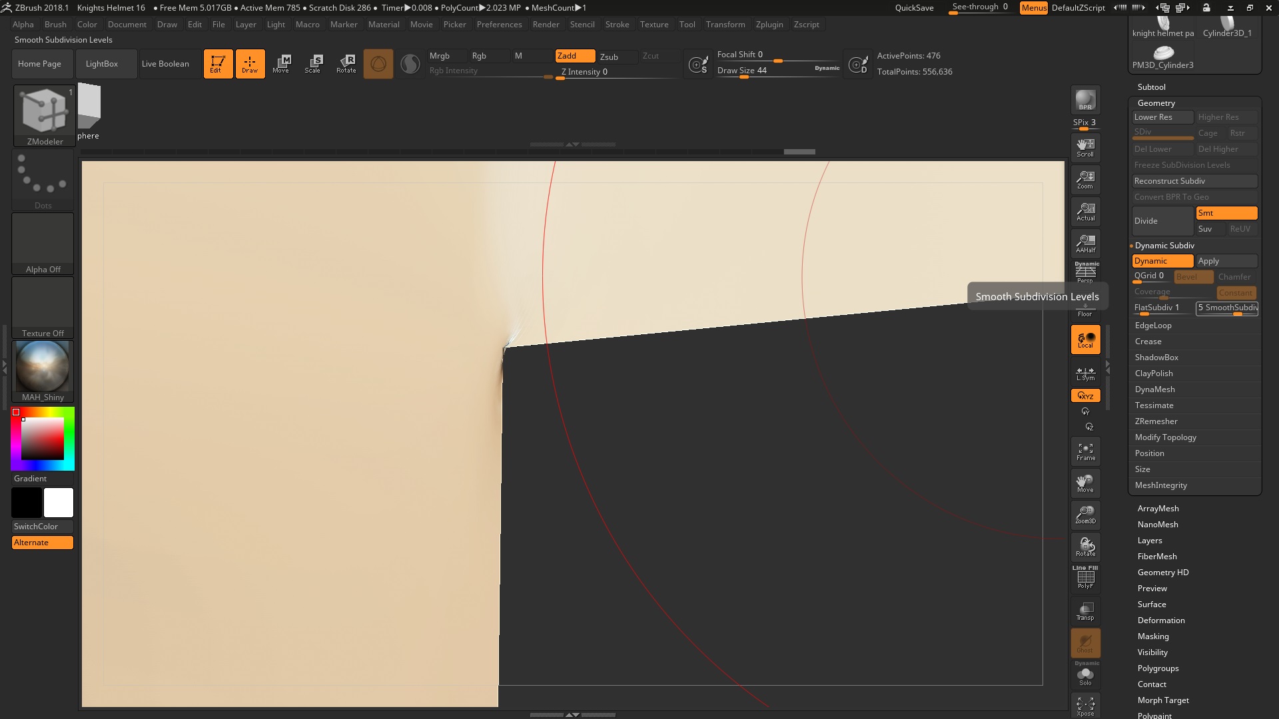Click the Rotate view icon on the right shelf
Screen dimensions: 1279x719
coord(1085,547)
